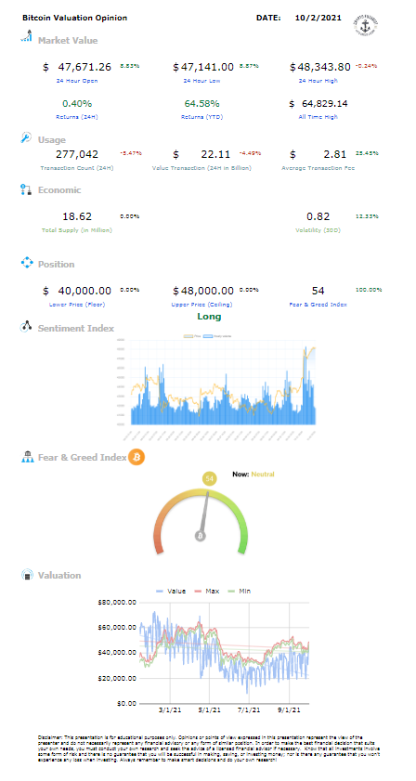The image size is (416, 781).
Task: Toggle the Max series in legend
Action: [207, 592]
